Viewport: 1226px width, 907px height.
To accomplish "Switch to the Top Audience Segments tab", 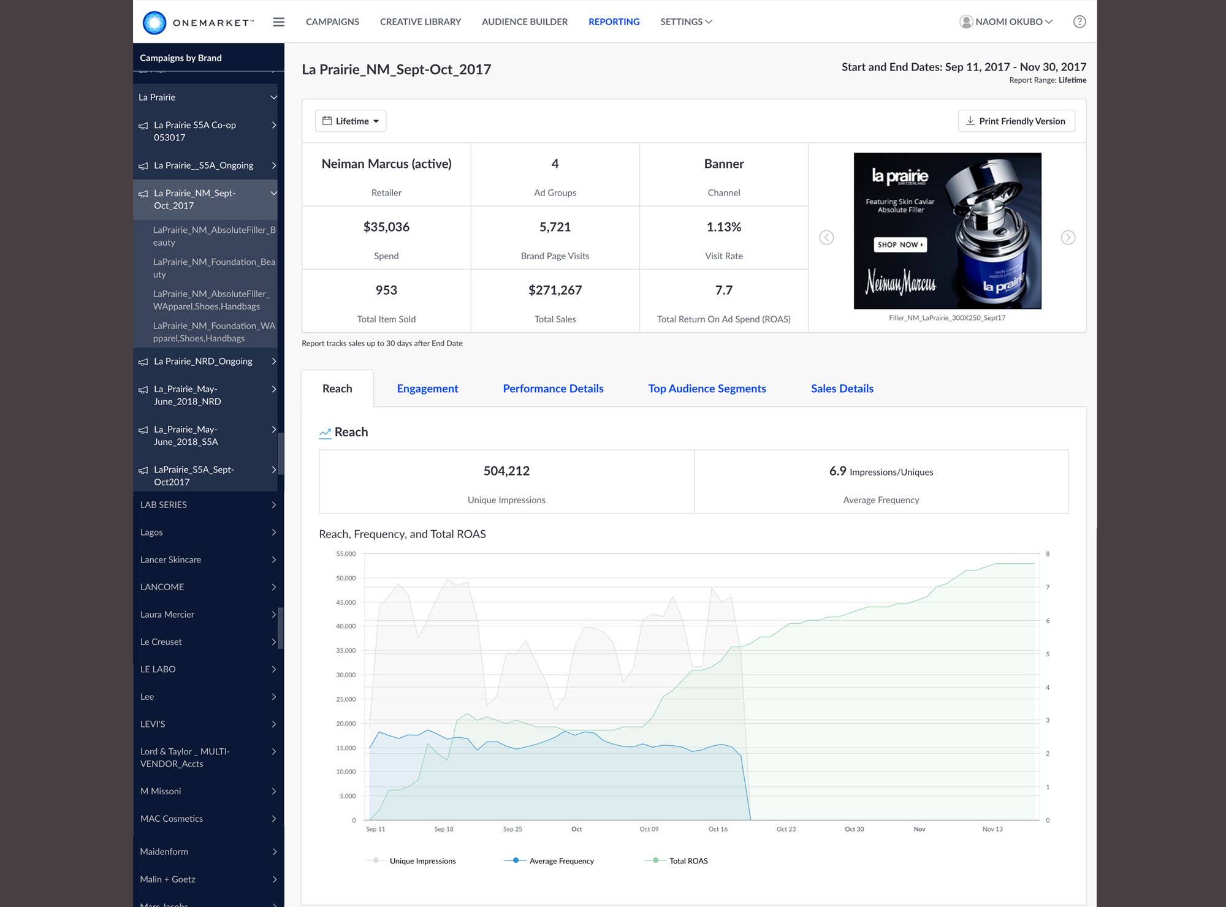I will click(707, 389).
